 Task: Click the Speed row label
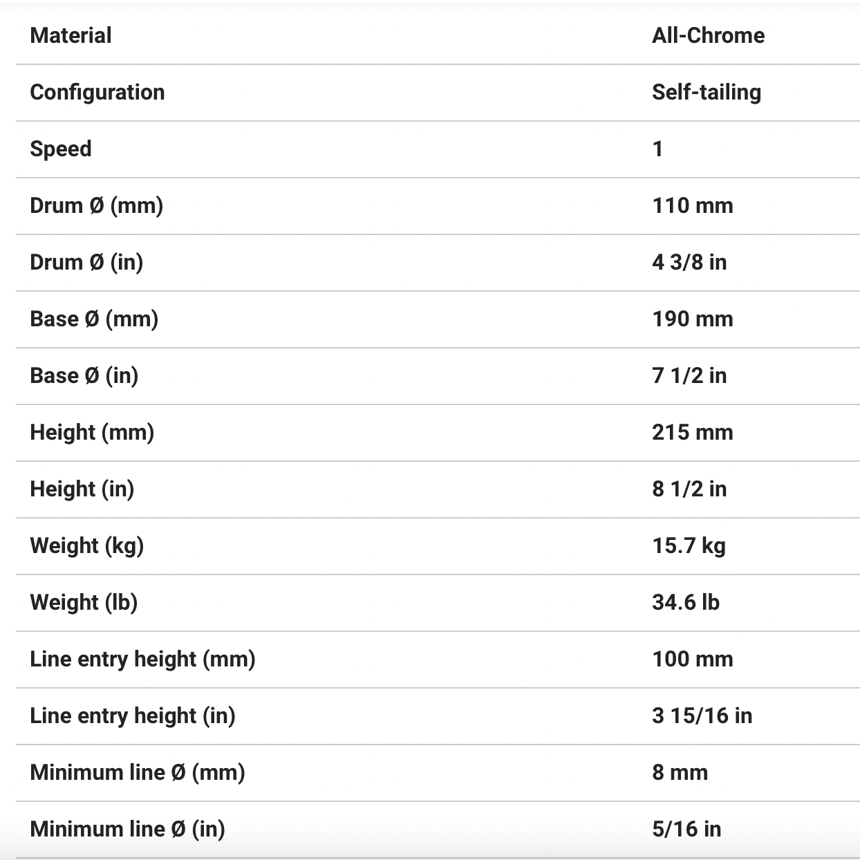point(60,149)
